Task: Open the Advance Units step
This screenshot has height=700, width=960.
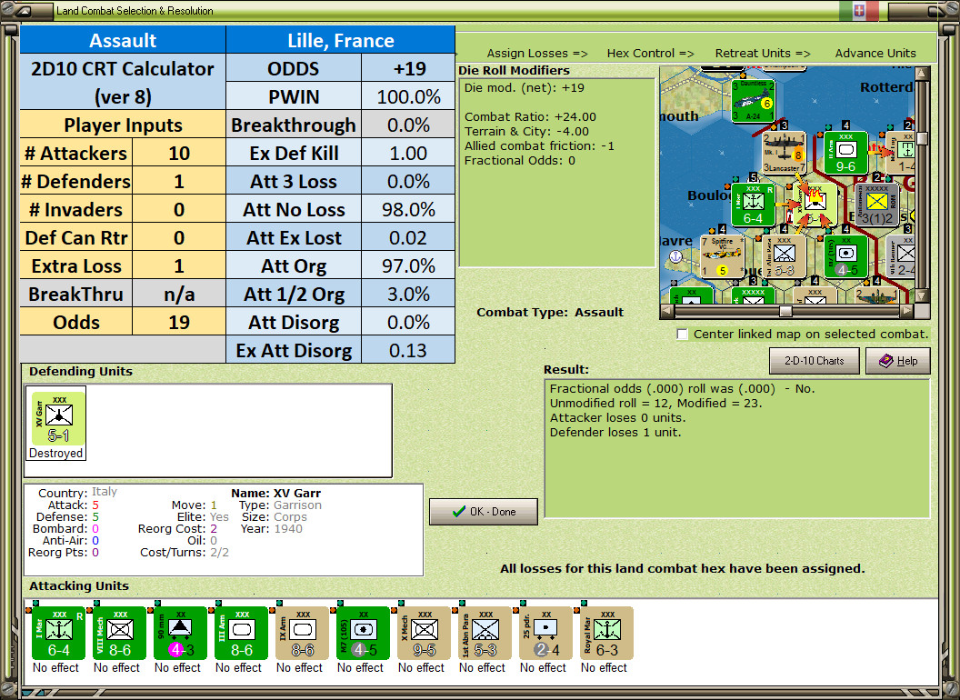Action: point(875,54)
